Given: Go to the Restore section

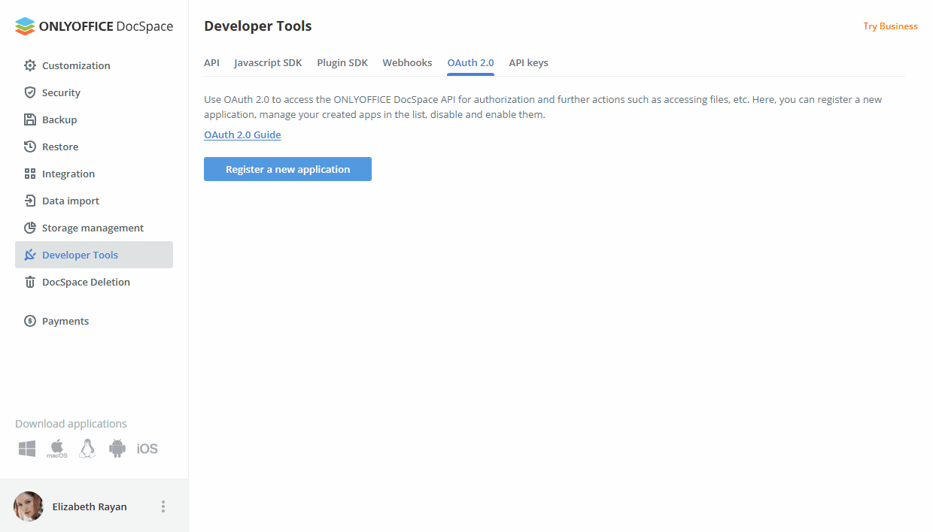Looking at the screenshot, I should 59,147.
